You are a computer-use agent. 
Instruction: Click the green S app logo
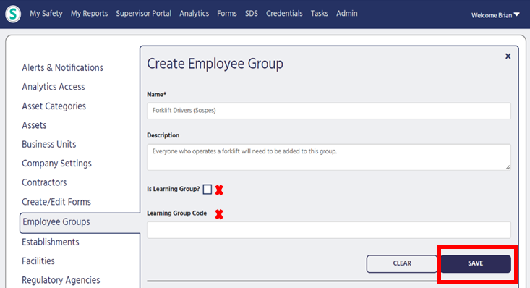[x=13, y=14]
